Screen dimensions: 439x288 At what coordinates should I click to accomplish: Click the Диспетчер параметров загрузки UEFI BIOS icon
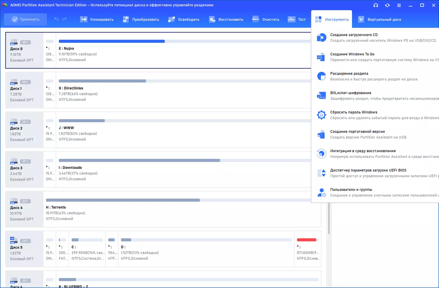coord(322,173)
